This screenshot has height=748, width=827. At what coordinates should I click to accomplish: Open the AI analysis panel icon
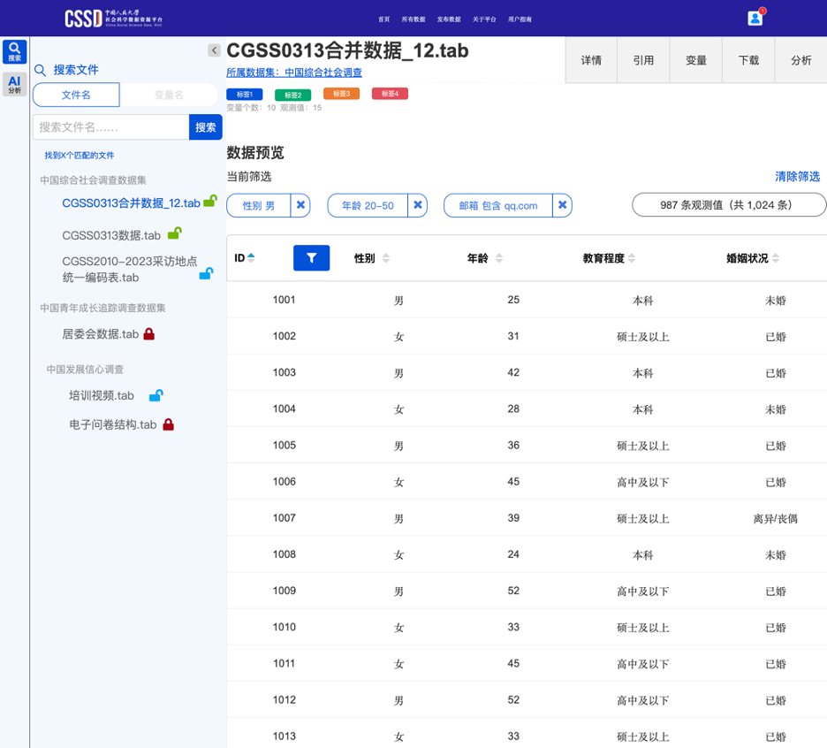(14, 85)
